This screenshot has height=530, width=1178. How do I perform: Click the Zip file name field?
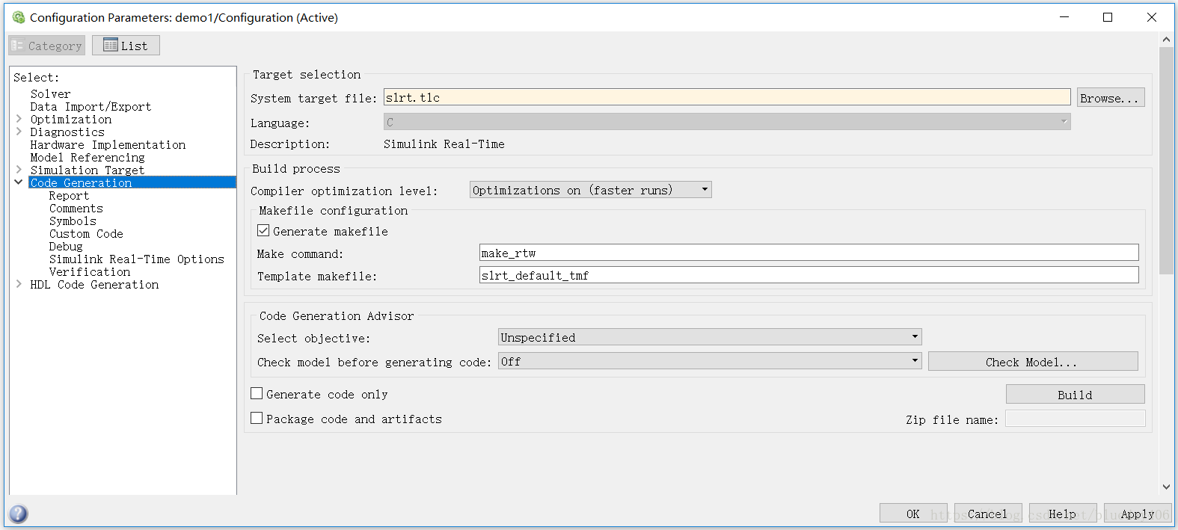tap(1075, 419)
